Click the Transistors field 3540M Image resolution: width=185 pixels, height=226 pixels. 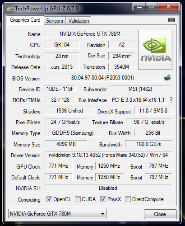pyautogui.click(x=122, y=67)
